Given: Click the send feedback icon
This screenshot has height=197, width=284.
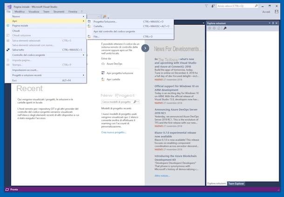Looking at the screenshot, I should click(x=213, y=6).
